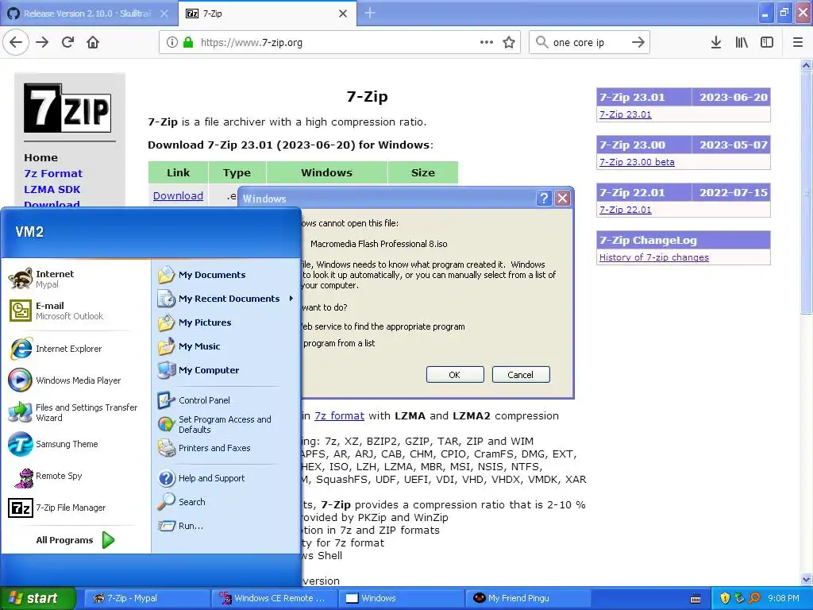Viewport: 813px width, 610px height.
Task: Click the page vertical scrollbar
Action: pyautogui.click(x=806, y=322)
